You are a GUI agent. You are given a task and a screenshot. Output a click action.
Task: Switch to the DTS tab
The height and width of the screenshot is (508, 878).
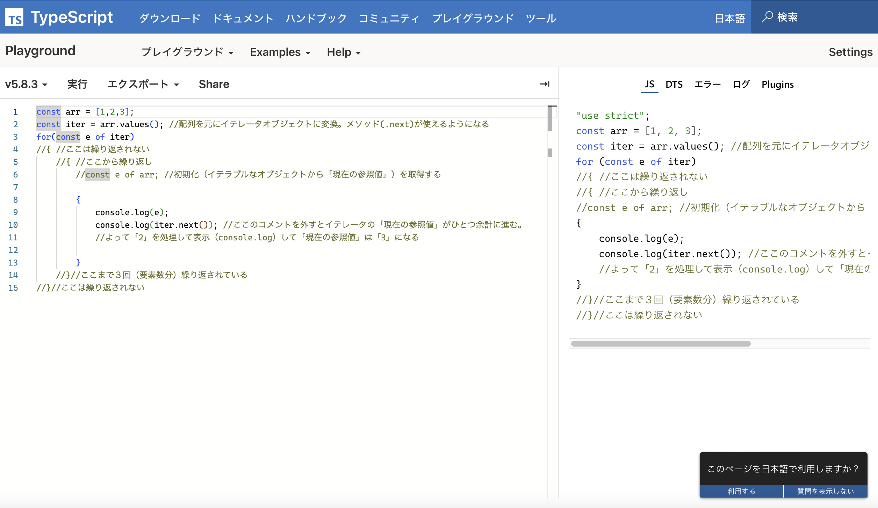(x=674, y=84)
